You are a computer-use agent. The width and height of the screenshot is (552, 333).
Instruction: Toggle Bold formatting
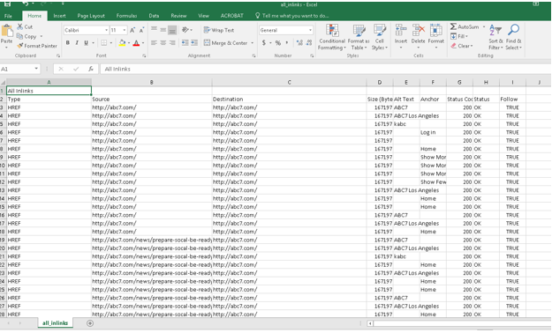tap(68, 43)
